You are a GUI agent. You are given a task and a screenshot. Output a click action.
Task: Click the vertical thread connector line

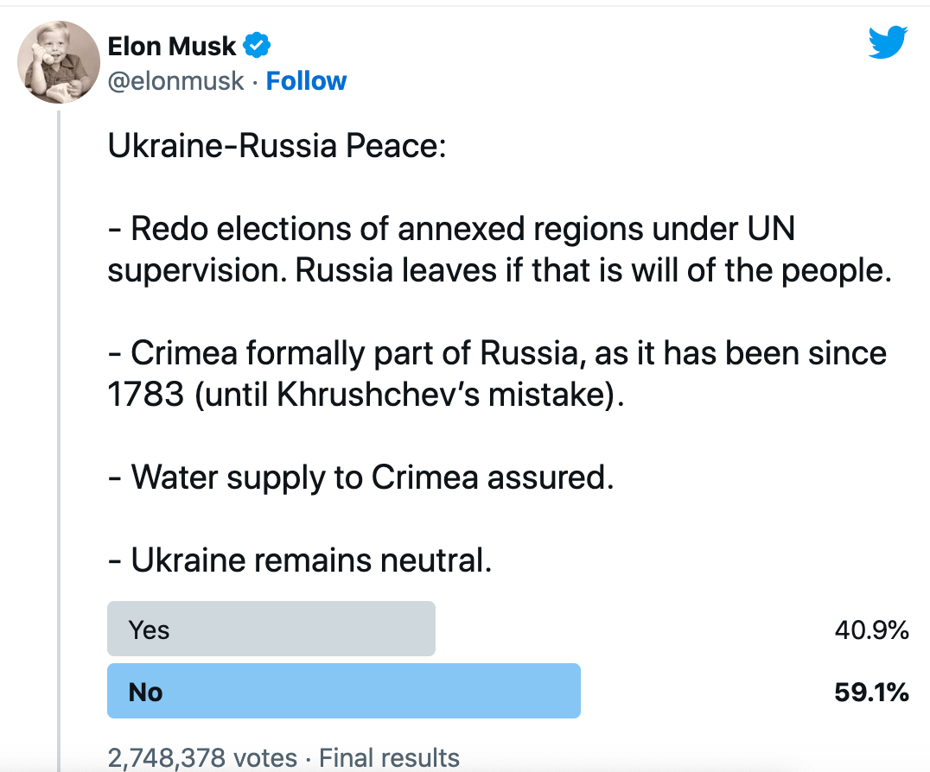coord(59,440)
